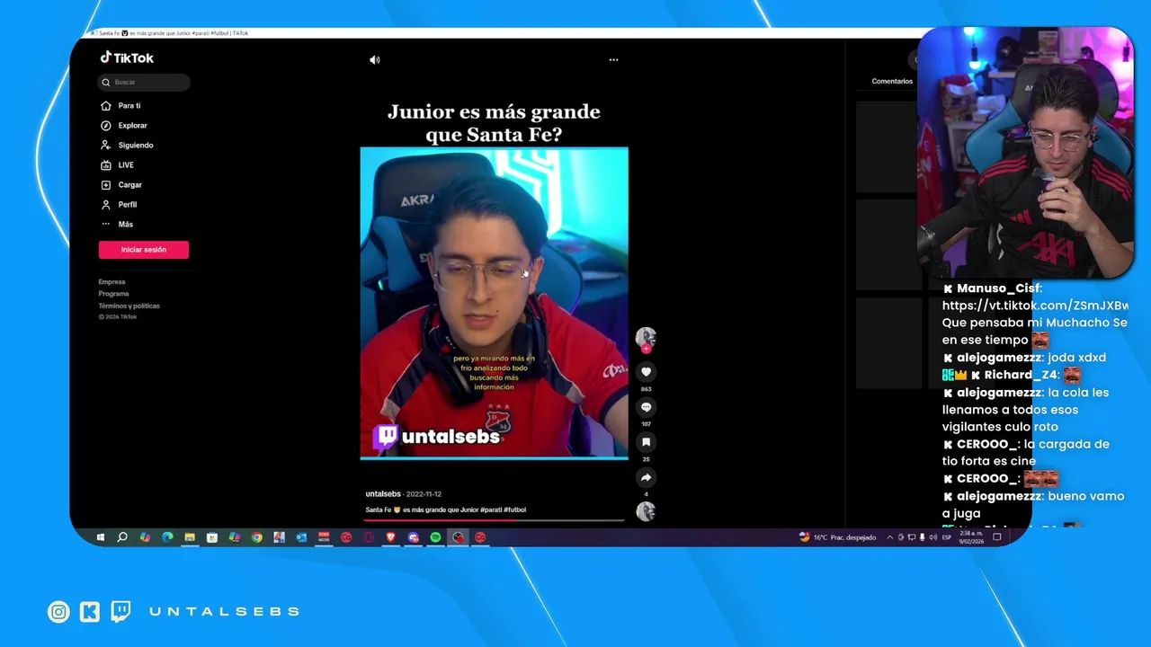Open the Windows Start menu
Image resolution: width=1151 pixels, height=647 pixels.
point(100,537)
